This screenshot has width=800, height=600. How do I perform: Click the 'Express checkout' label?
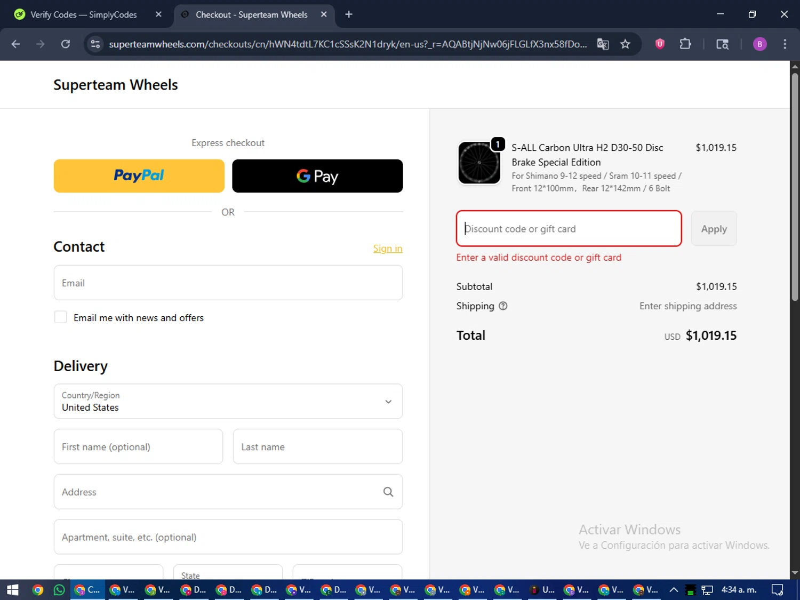pyautogui.click(x=228, y=143)
